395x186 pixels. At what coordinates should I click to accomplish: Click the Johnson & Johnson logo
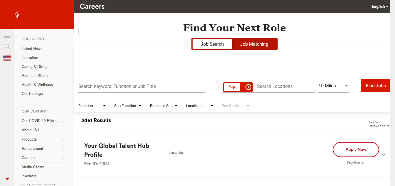(17, 15)
